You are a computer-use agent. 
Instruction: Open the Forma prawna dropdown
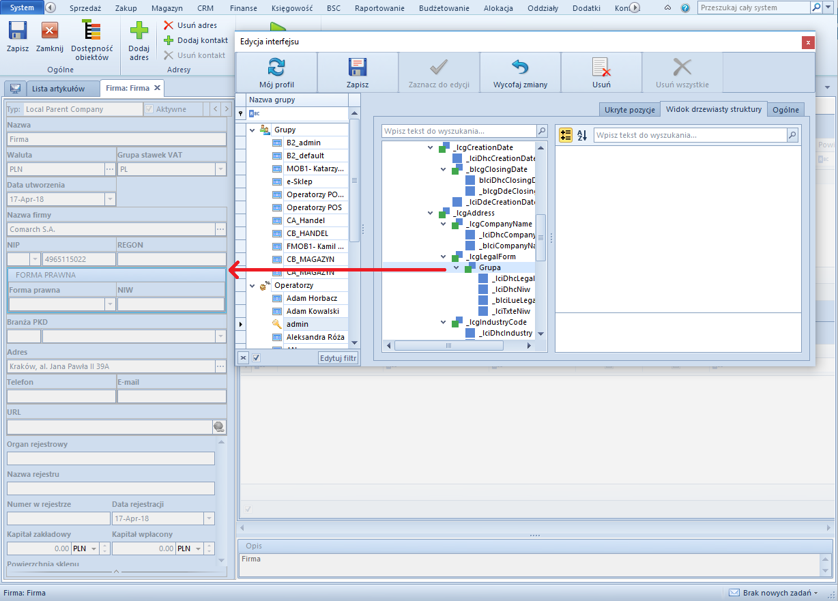coord(110,304)
